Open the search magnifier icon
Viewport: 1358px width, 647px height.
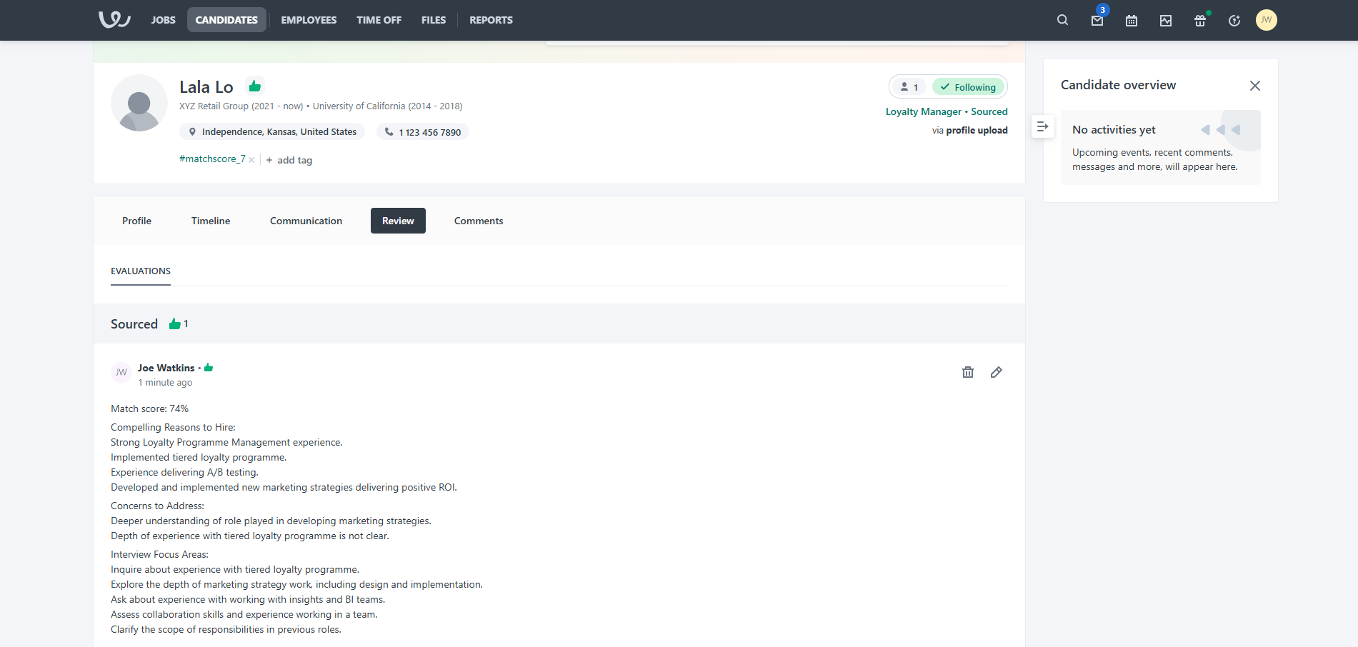pos(1062,20)
